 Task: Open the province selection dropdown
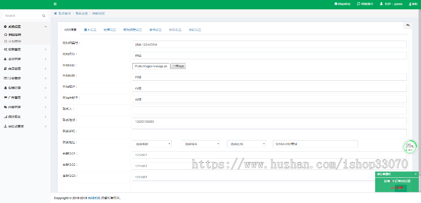click(x=152, y=144)
